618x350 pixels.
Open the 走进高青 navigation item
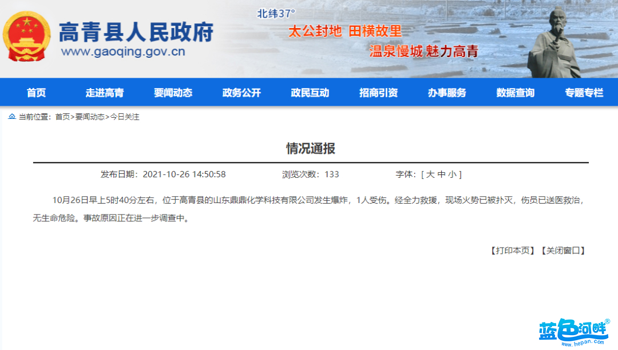(x=105, y=93)
